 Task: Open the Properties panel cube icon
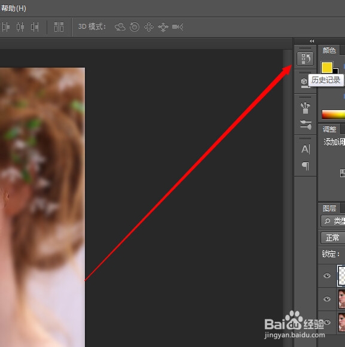point(304,83)
